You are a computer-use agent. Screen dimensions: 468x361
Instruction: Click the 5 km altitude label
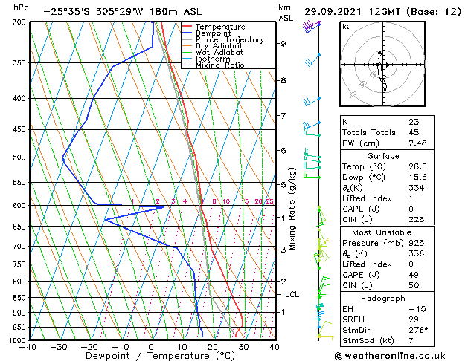[x=283, y=185]
